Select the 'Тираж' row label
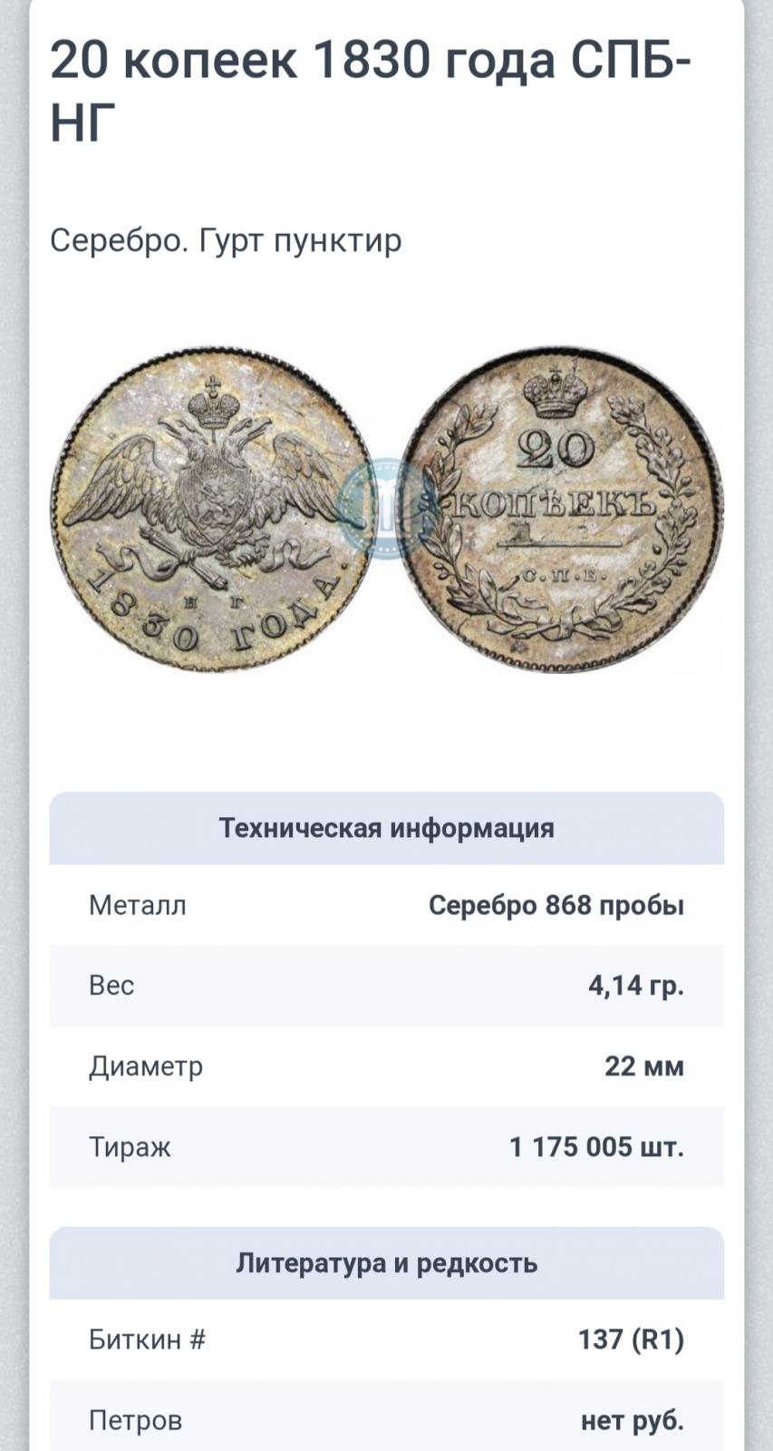The height and width of the screenshot is (1451, 773). (130, 1147)
